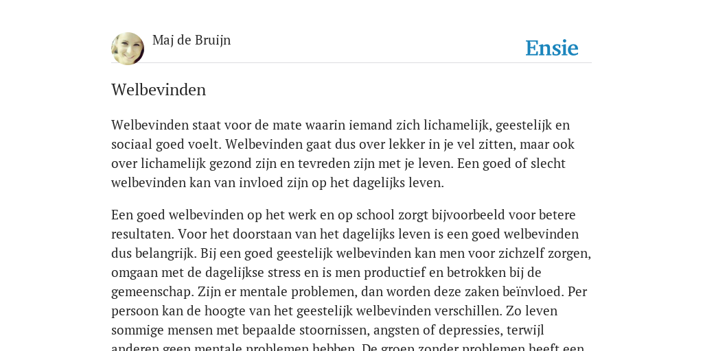Click the horizontal divider under the author header

[351, 63]
